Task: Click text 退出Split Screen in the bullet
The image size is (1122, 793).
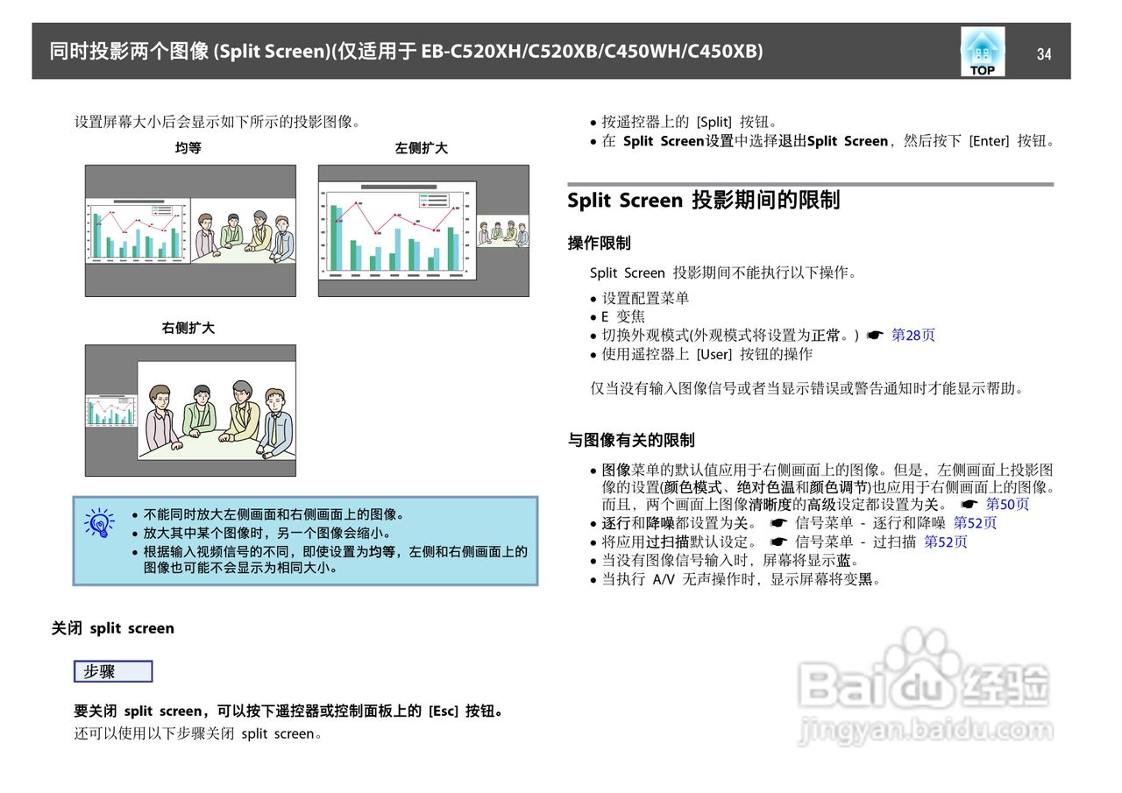Action: pos(834,141)
